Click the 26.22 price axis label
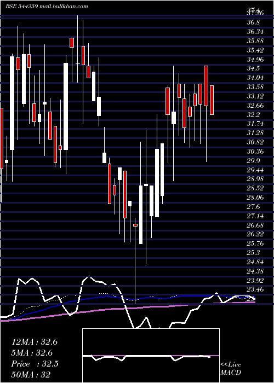The image size is (274, 383). (255, 235)
